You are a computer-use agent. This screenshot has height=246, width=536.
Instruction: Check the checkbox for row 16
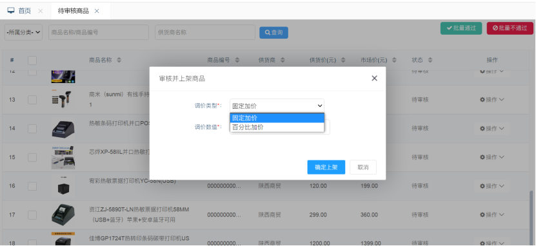tap(32, 186)
